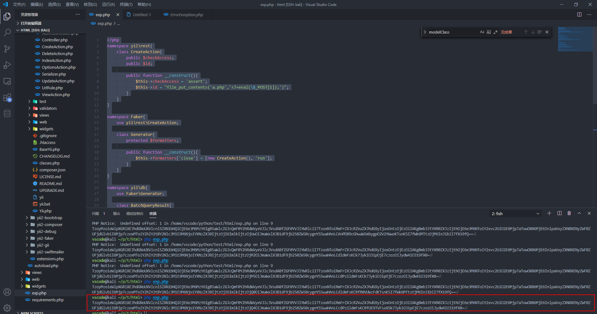
Task: Open the Go menu (转到)
Action: 90,4
